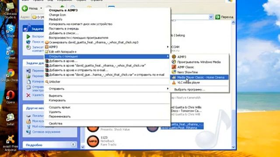Click the task pane scroll down arrow
280x157 pixels.
tap(83, 147)
